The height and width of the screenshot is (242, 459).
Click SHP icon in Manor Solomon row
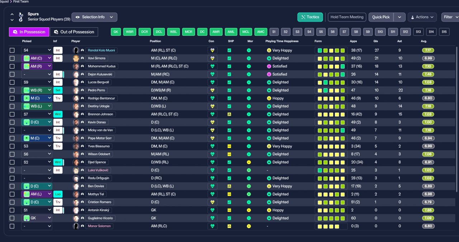click(229, 226)
